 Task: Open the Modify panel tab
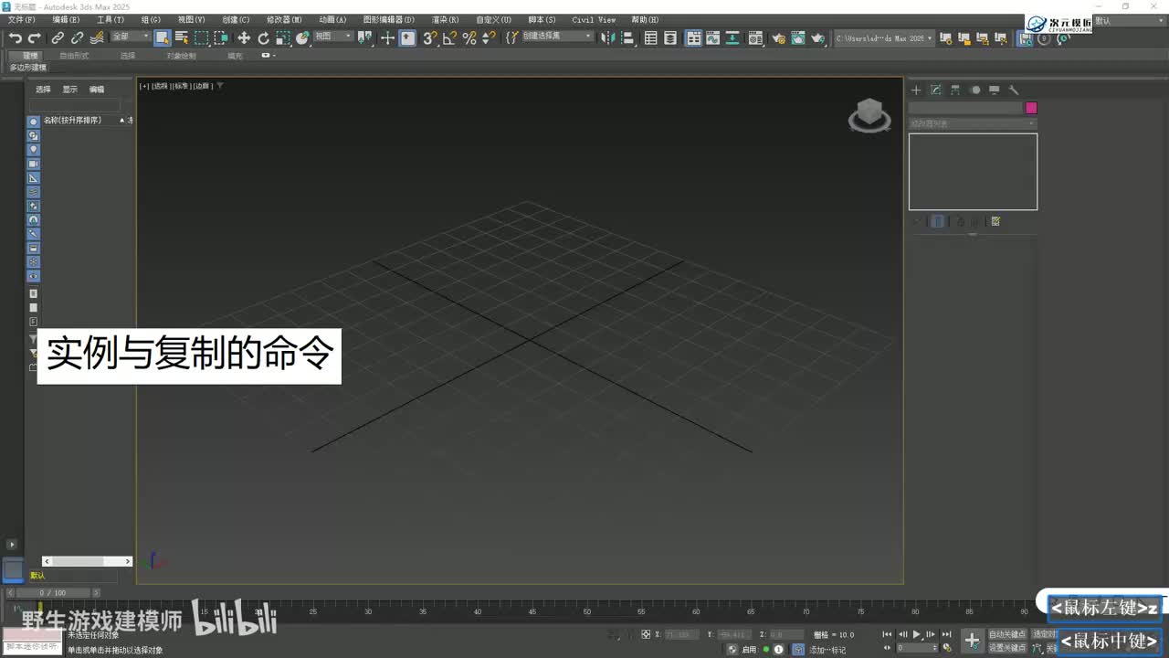936,90
